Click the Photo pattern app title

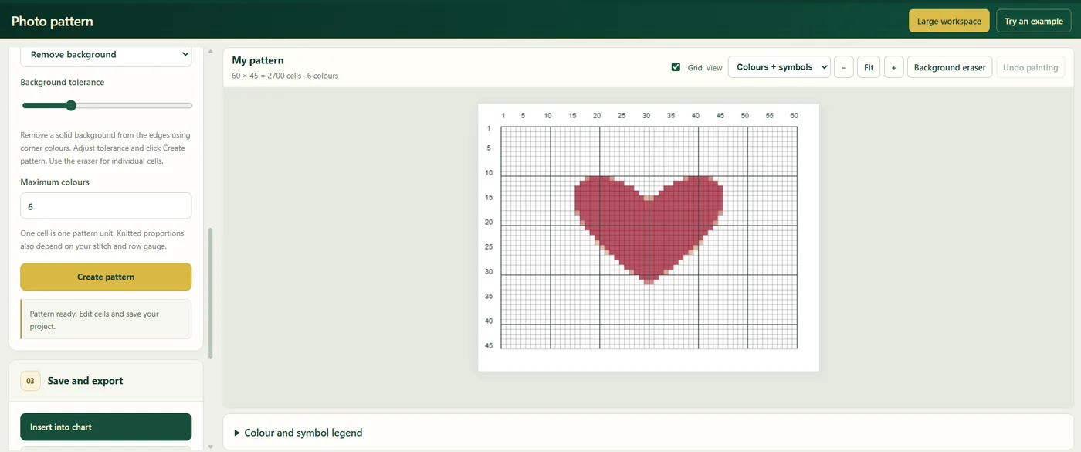[x=52, y=21]
